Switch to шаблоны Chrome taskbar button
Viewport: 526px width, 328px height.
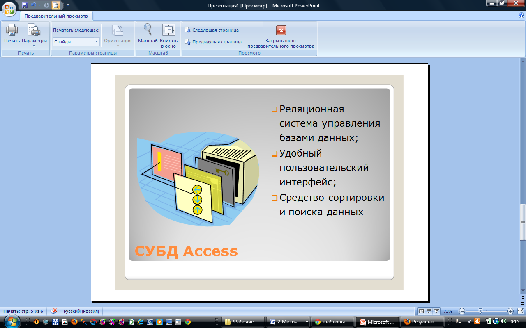332,322
